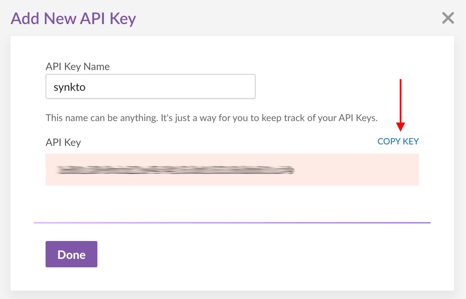The height and width of the screenshot is (299, 466).
Task: Click the 'synkto' text in the name field
Action: pos(69,87)
